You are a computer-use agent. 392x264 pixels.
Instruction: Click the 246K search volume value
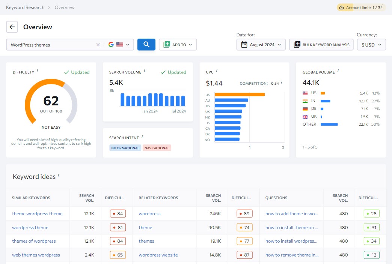pyautogui.click(x=215, y=213)
